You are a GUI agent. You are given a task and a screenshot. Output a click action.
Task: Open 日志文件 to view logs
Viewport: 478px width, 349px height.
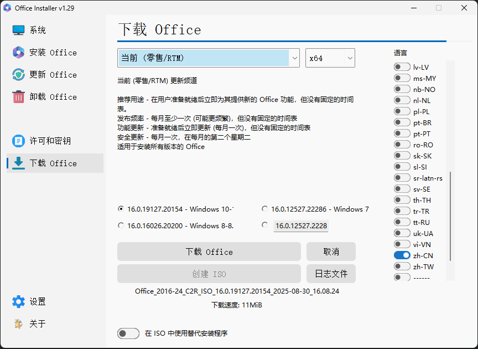point(331,273)
